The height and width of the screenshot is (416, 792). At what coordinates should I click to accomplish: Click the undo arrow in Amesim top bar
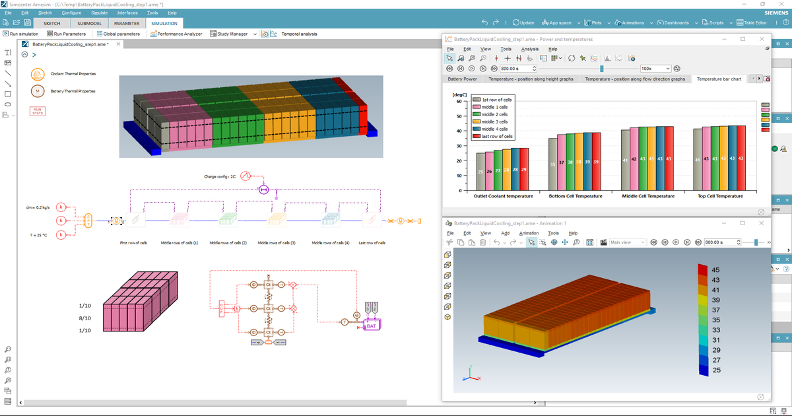pos(485,22)
